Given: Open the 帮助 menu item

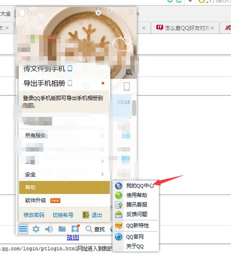Looking at the screenshot, I should pyautogui.click(x=64, y=187).
